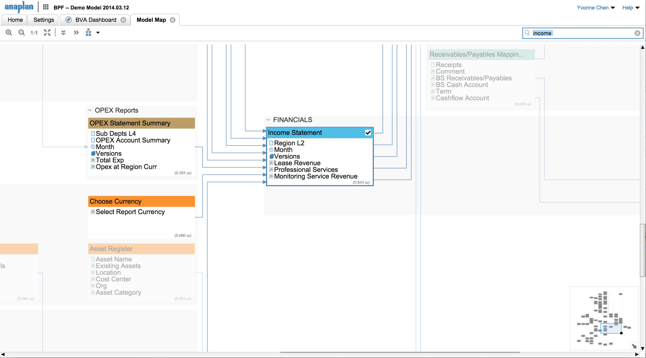Click the double down chevron expand icon

[x=63, y=33]
